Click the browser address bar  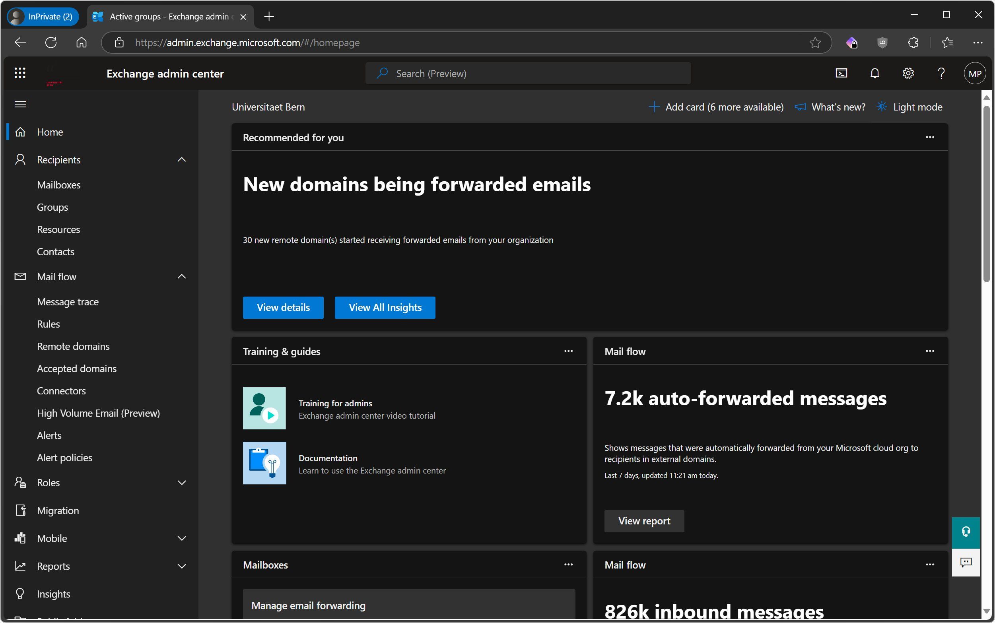[x=466, y=43]
